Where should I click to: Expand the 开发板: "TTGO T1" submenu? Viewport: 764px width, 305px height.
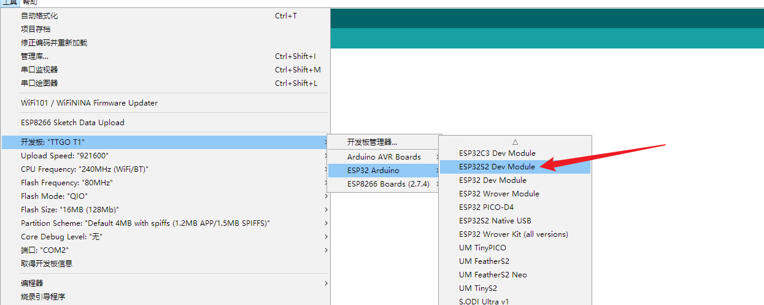(165, 142)
